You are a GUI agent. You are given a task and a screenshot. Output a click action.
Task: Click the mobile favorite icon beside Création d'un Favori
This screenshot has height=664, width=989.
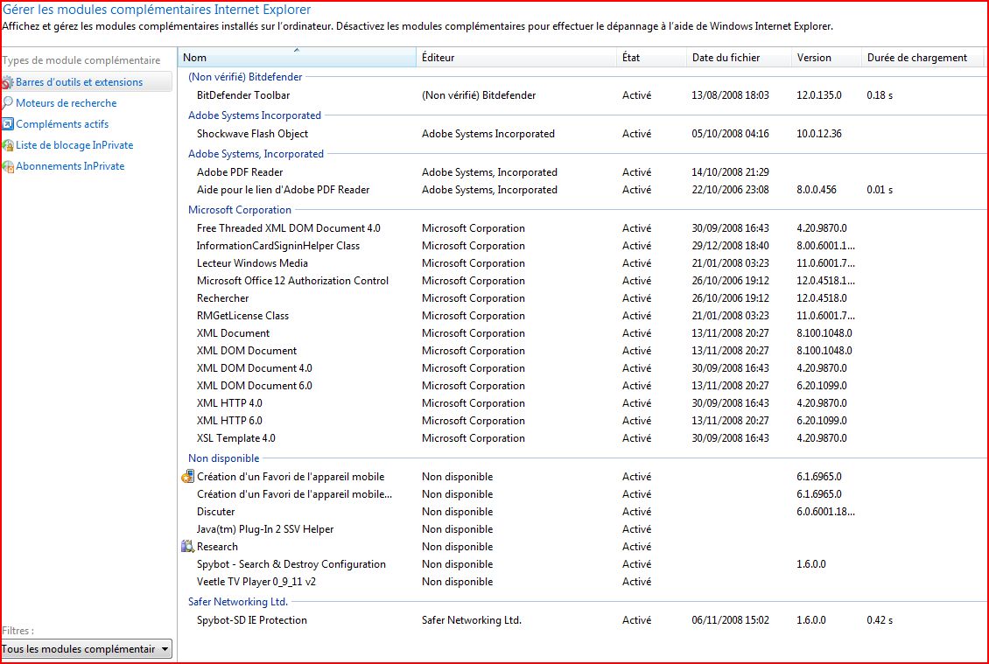click(x=187, y=477)
